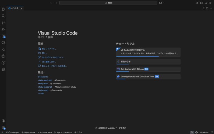The image size is (214, 134).
Task: Open Source Control in the activity bar
Action: coord(3,23)
